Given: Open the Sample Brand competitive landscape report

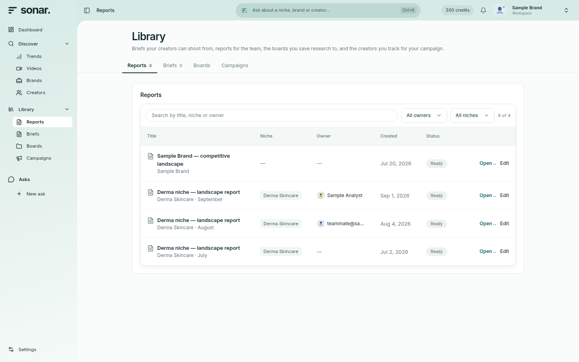Looking at the screenshot, I should tap(488, 163).
